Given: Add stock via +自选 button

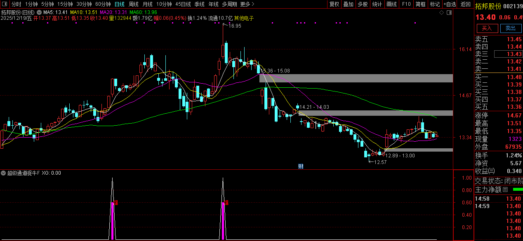Looking at the screenshot, I should [450, 4].
